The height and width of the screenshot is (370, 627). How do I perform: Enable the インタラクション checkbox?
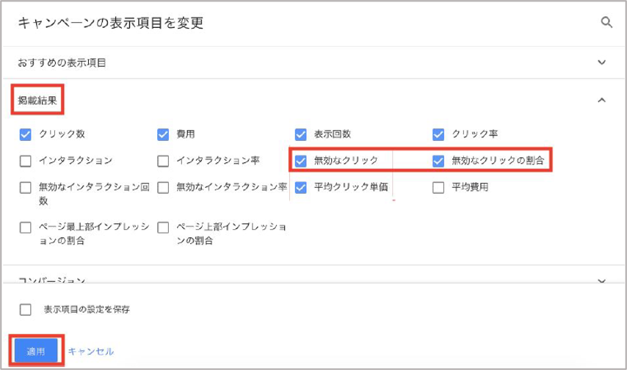[x=26, y=161]
